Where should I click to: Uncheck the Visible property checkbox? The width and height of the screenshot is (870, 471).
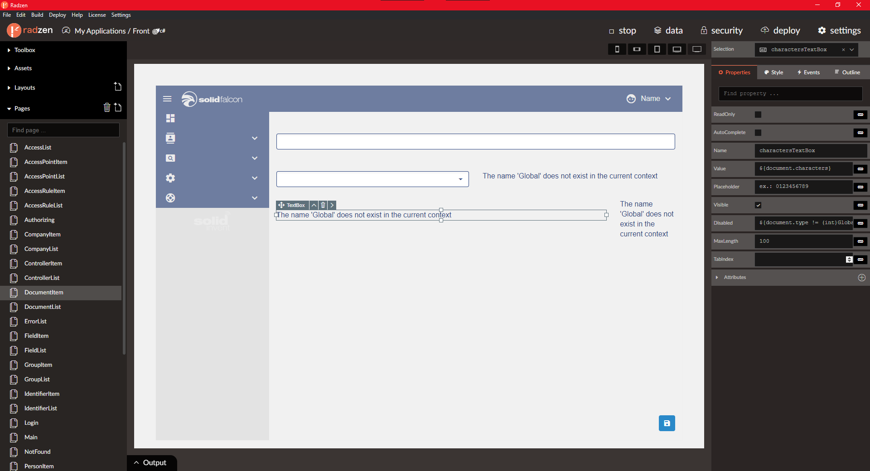[x=758, y=205]
